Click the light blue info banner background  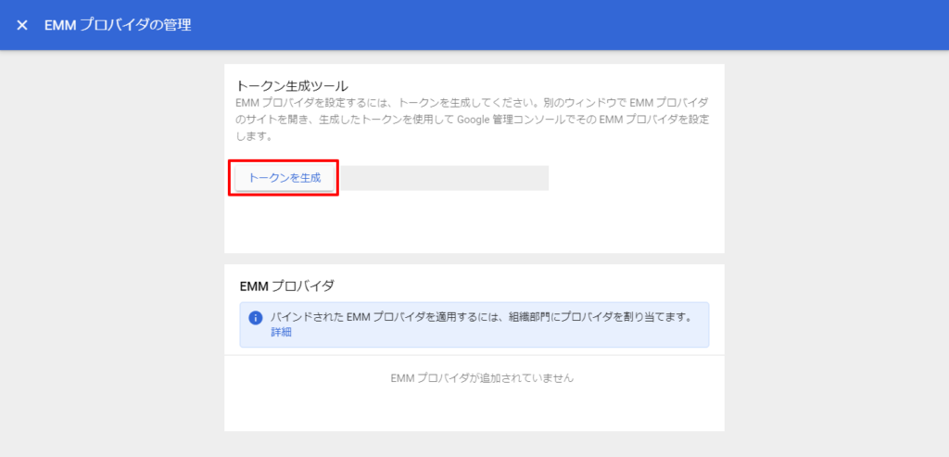tap(556, 336)
